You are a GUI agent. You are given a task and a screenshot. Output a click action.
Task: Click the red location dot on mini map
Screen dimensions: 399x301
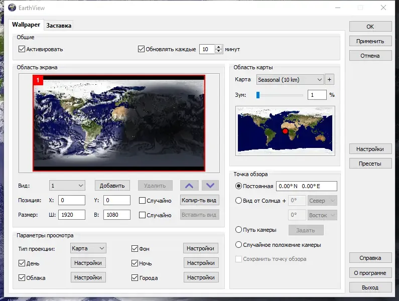coord(285,131)
